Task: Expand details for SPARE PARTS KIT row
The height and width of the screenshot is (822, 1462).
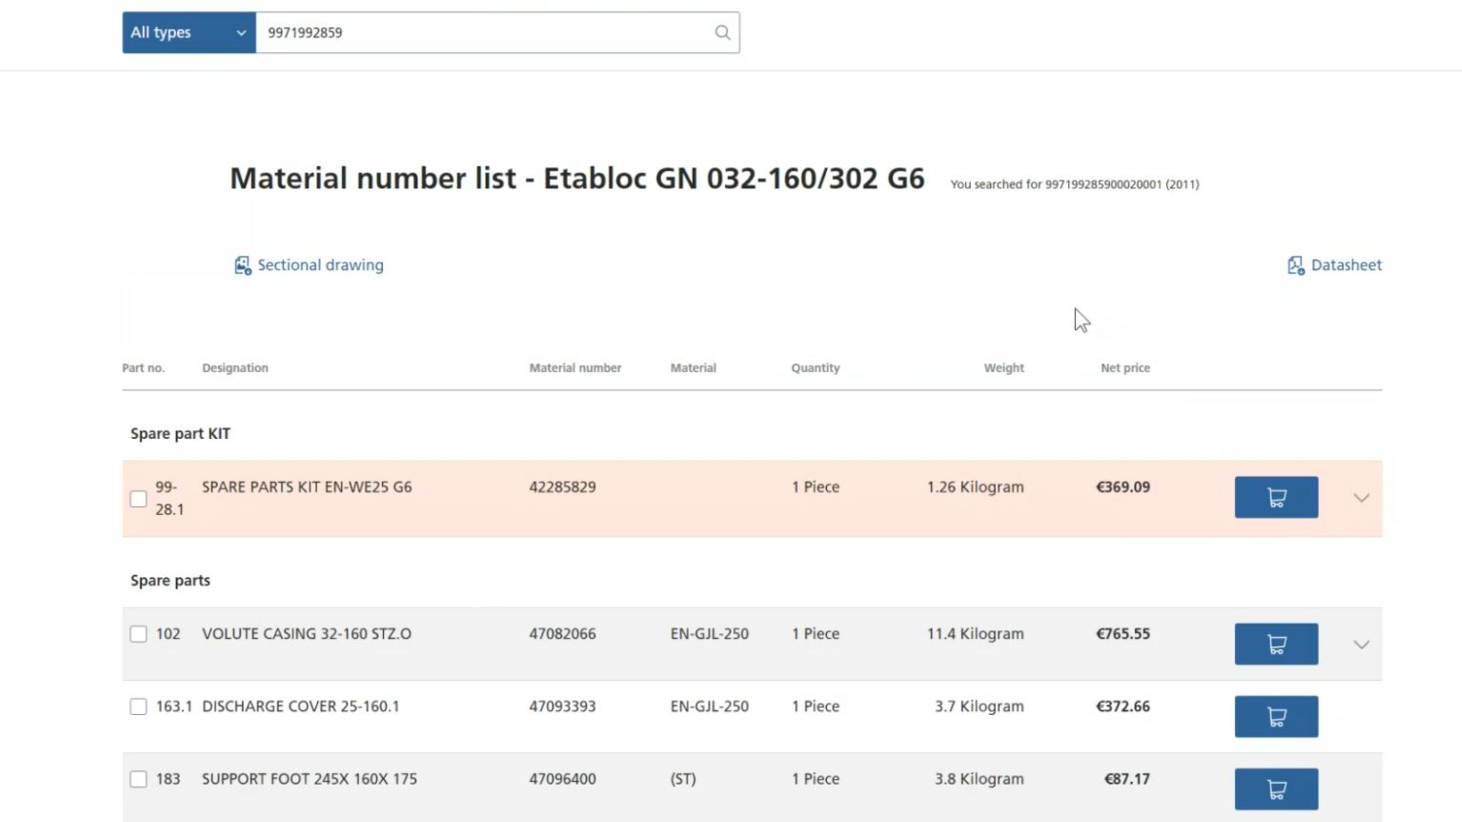Action: tap(1361, 497)
